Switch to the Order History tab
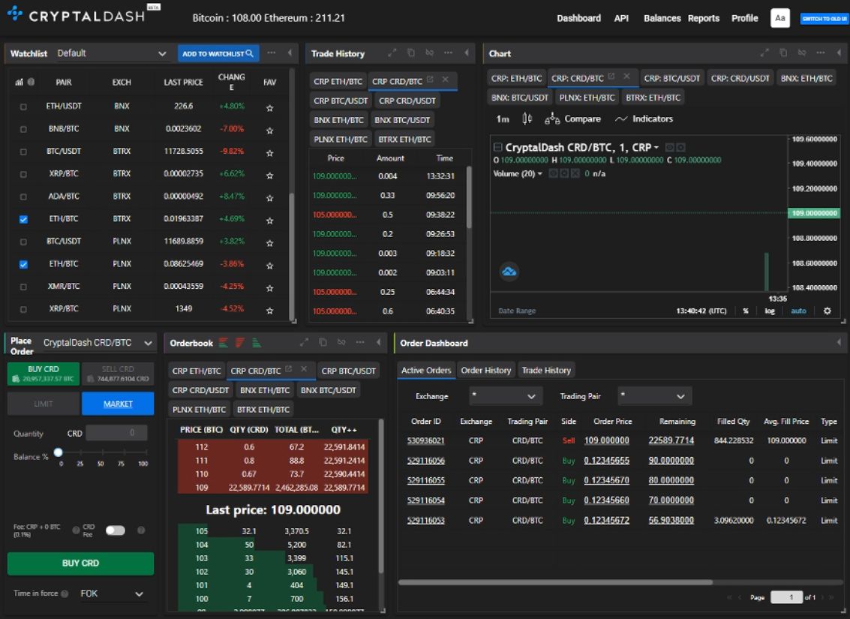 (x=485, y=370)
